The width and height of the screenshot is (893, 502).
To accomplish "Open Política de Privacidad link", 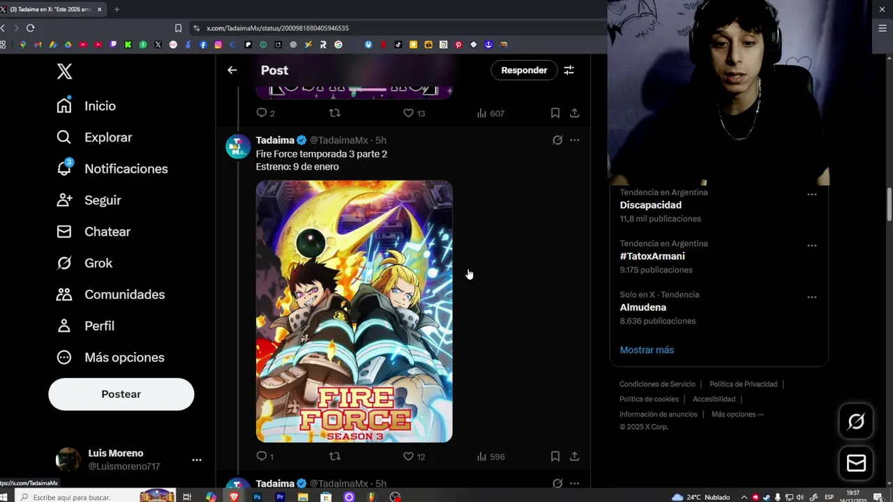I will pos(743,384).
